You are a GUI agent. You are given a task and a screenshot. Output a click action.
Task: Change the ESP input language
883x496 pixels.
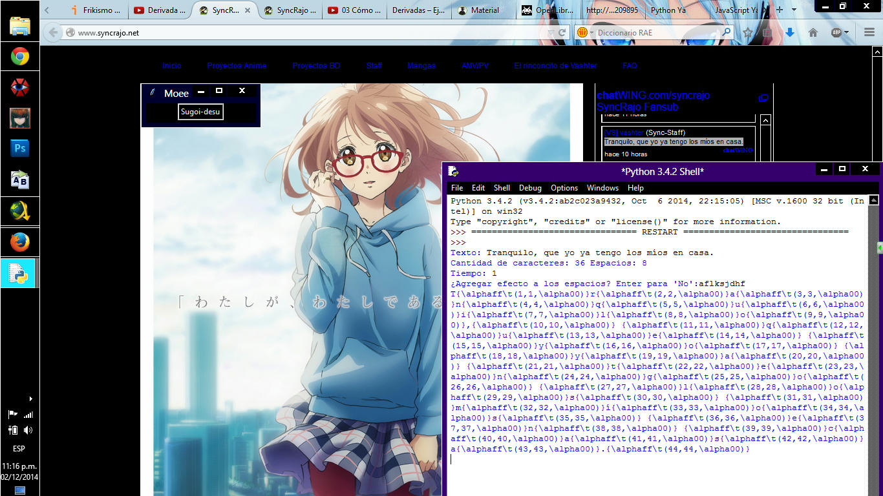pos(19,449)
